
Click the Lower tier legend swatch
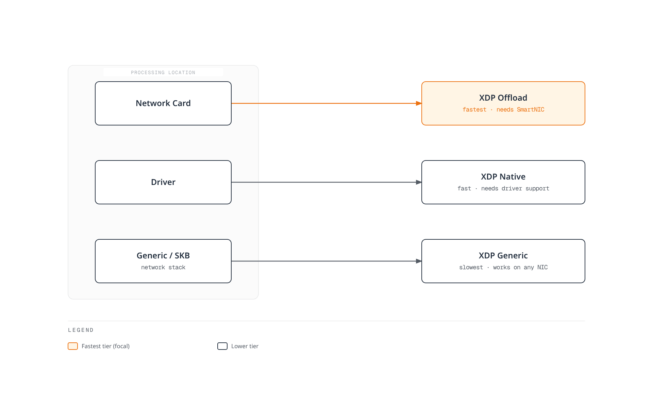tap(222, 346)
